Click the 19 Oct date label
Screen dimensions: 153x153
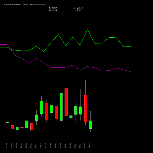coord(75,146)
